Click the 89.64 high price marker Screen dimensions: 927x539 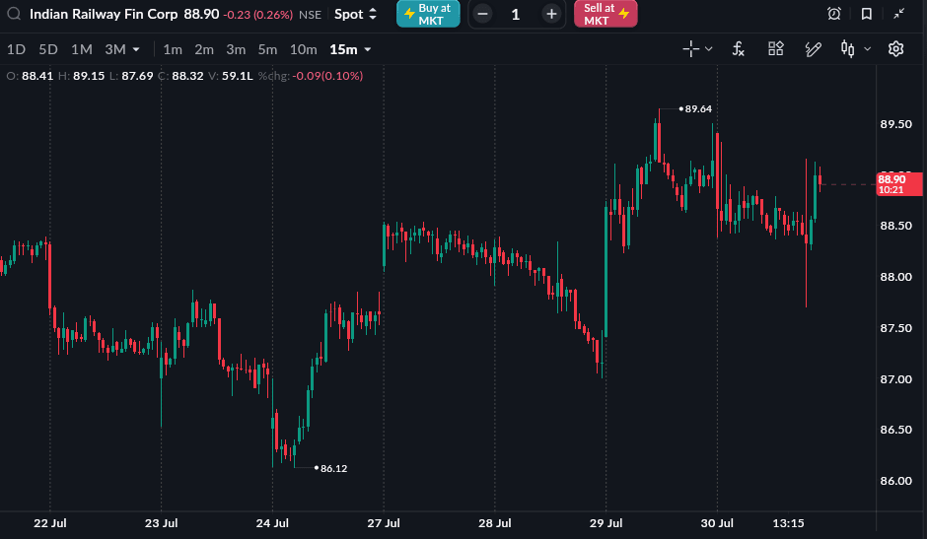tap(698, 108)
